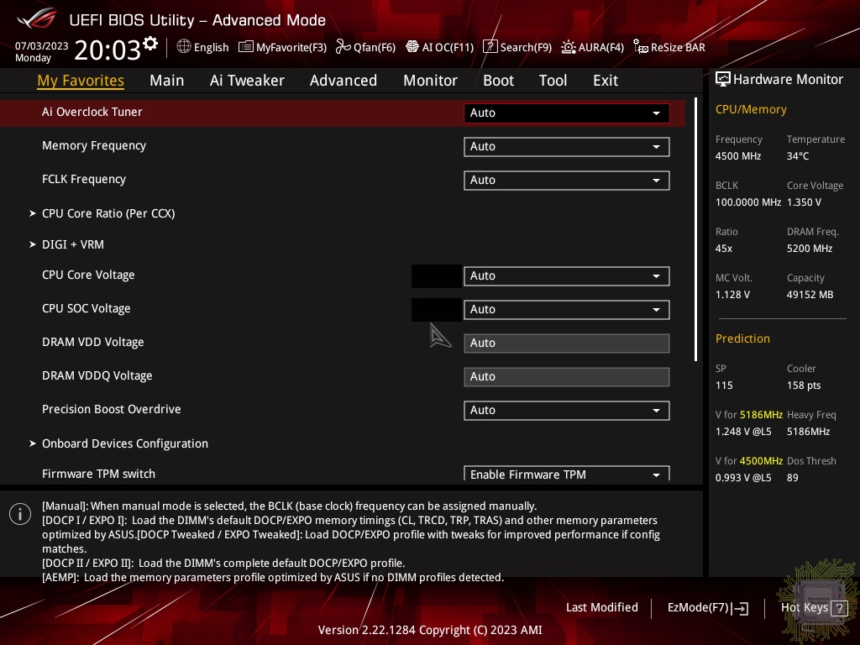Open the Ai Overclock Tuner dropdown
Viewport: 860px width, 645px height.
click(x=566, y=113)
